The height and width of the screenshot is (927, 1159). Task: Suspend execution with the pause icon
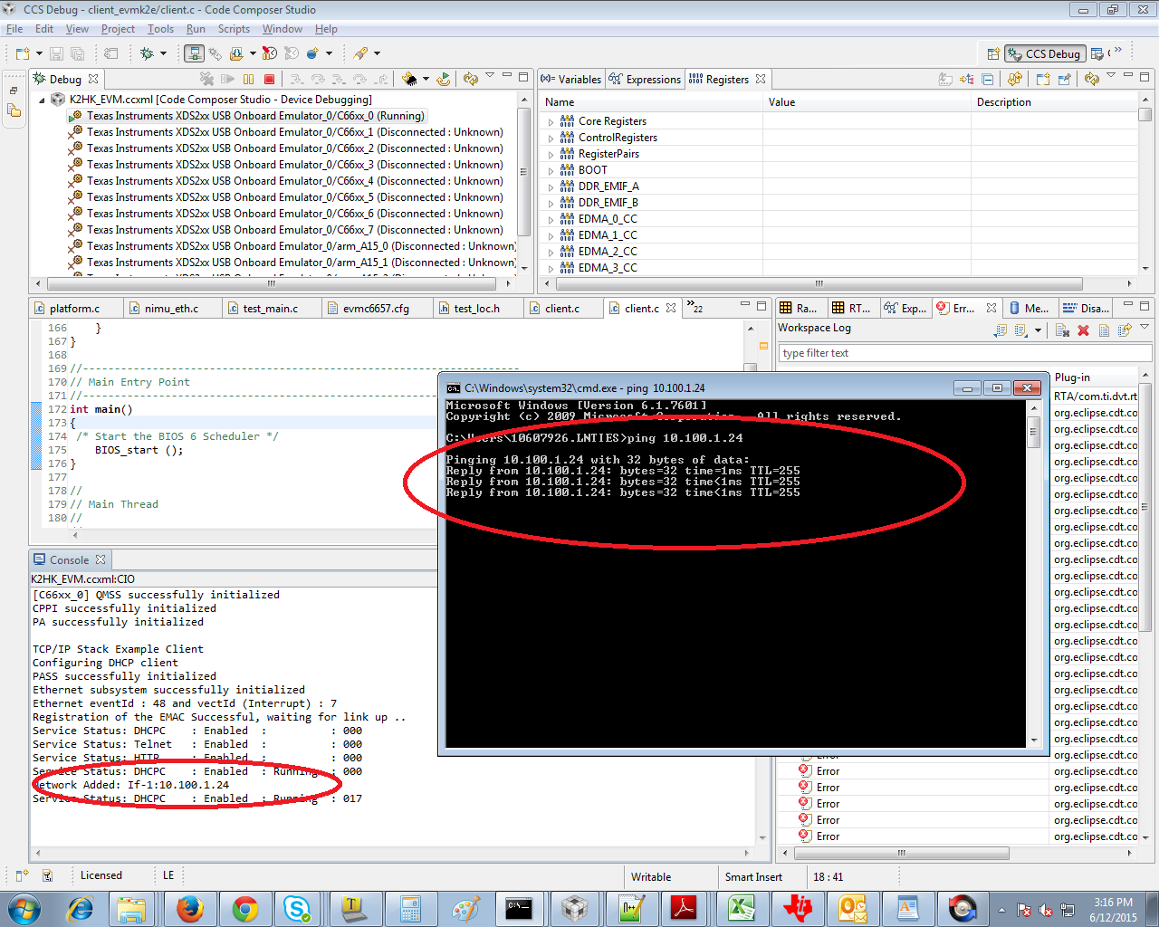pyautogui.click(x=248, y=80)
